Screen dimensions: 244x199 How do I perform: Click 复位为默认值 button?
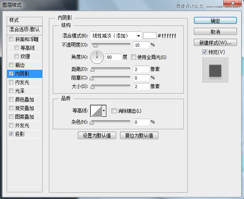(139, 135)
